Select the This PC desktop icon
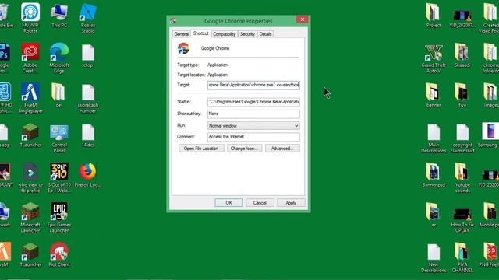 pyautogui.click(x=59, y=16)
